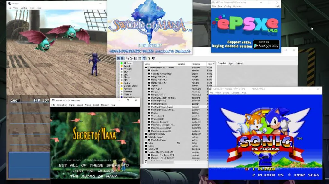
Task: Open Snes9X Netplay menu
Action: tap(105, 105)
